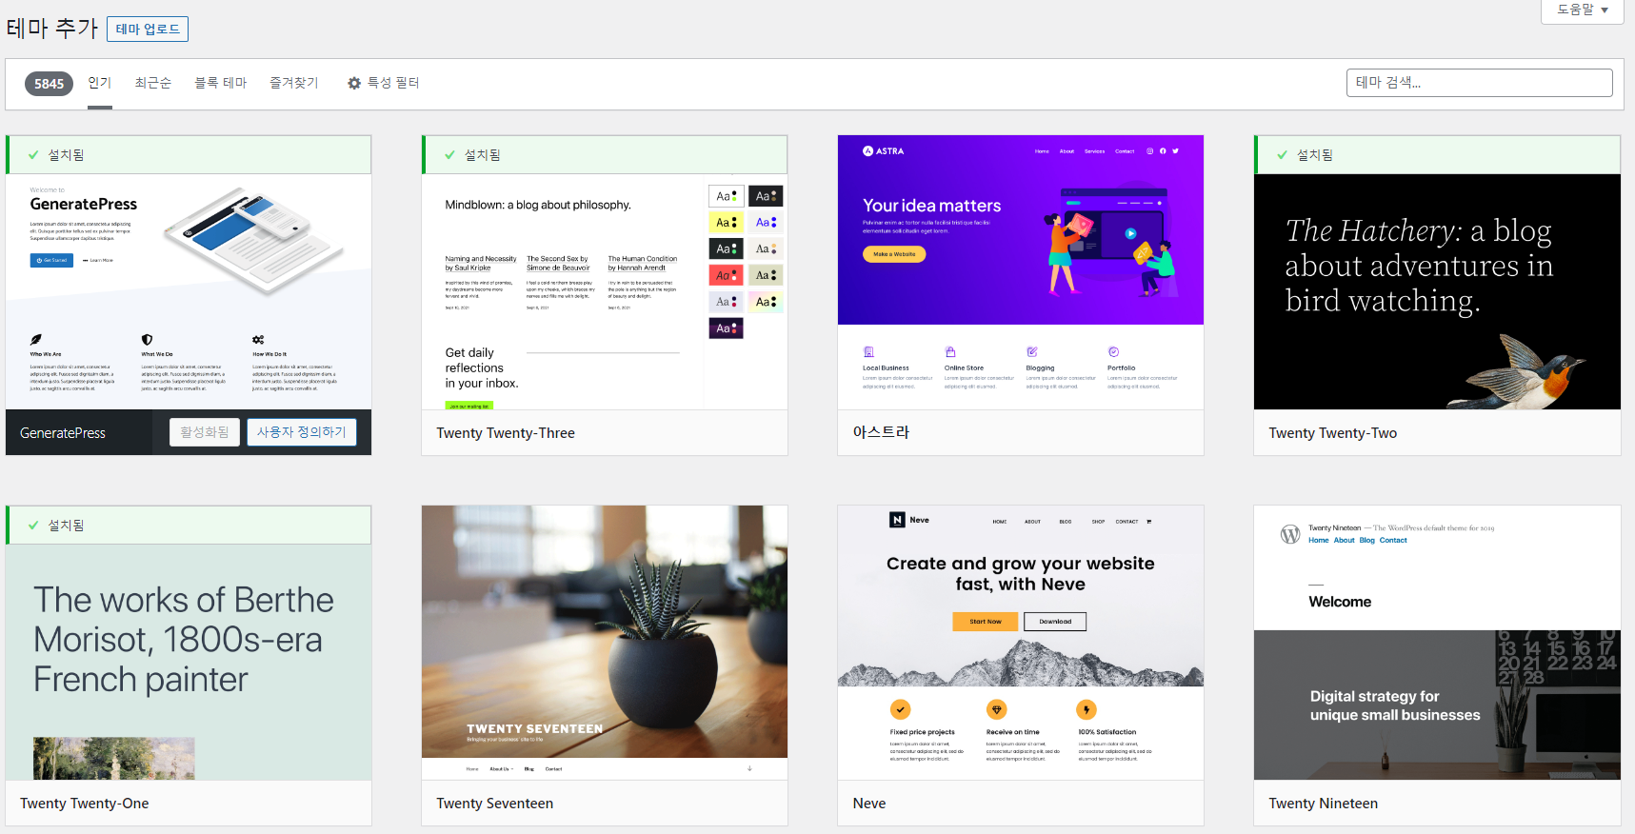Click the lightning icon above 100% Satisfaction

[x=1087, y=709]
